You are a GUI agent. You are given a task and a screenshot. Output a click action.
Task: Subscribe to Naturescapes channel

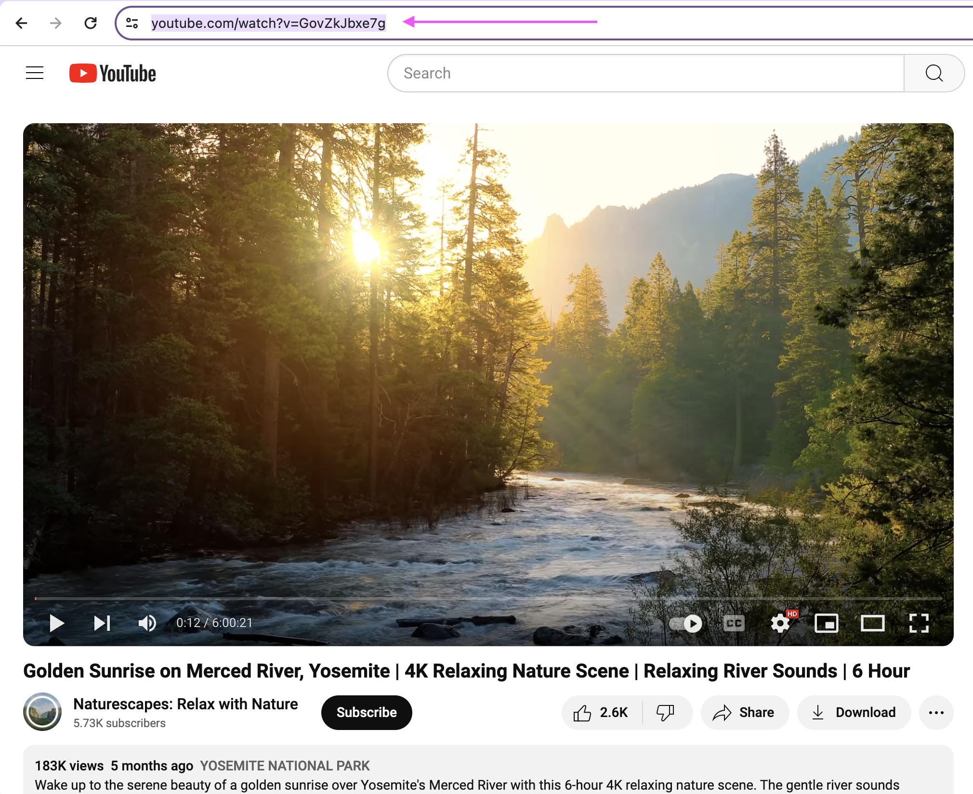click(x=367, y=713)
